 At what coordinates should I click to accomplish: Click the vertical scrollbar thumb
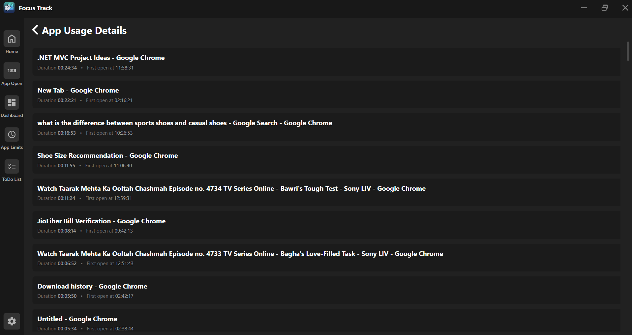click(628, 51)
